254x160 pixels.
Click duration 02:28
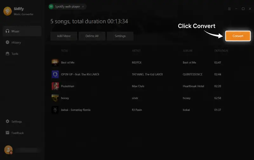[x=217, y=86]
